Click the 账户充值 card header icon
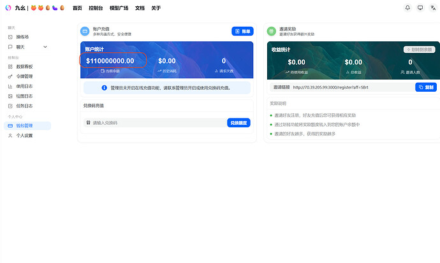This screenshot has width=440, height=263. click(x=85, y=31)
